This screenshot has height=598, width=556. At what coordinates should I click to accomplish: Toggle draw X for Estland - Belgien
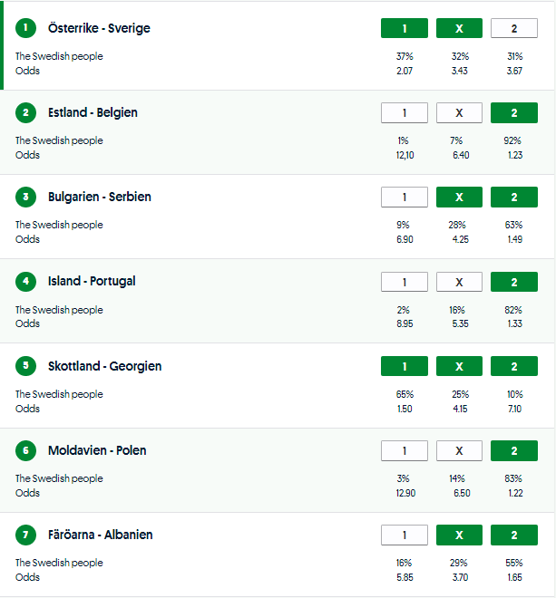click(459, 112)
